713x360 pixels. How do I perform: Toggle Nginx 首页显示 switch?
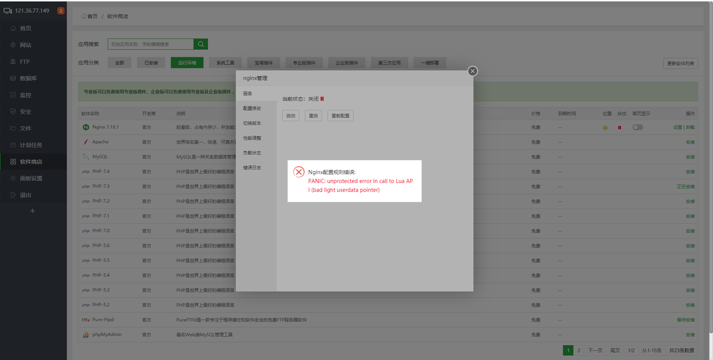638,127
